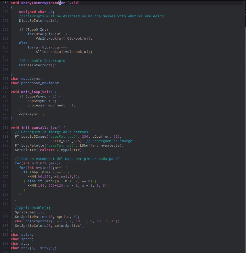Click main_loop function name
The image size is (246, 253).
(x=30, y=92)
